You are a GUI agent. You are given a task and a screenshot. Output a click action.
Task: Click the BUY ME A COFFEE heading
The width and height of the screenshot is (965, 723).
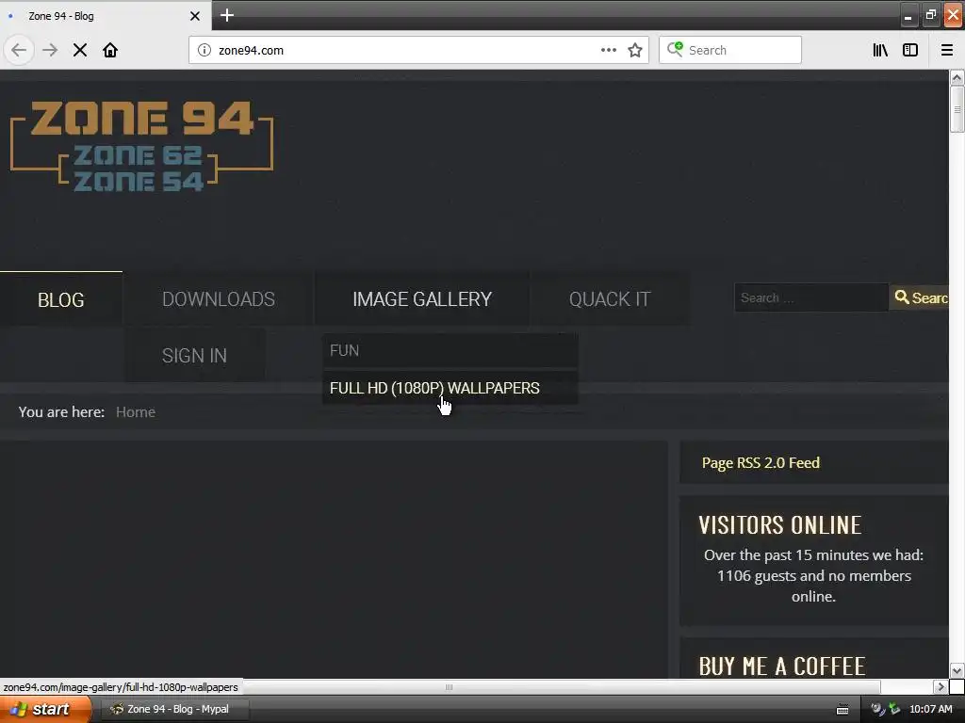782,666
